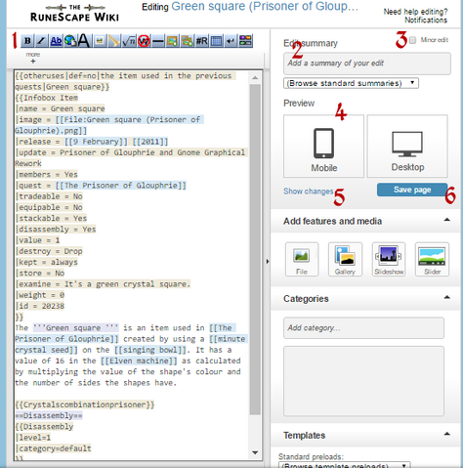Expand more toolbar tools
This screenshot has width=463, height=468.
[33, 58]
